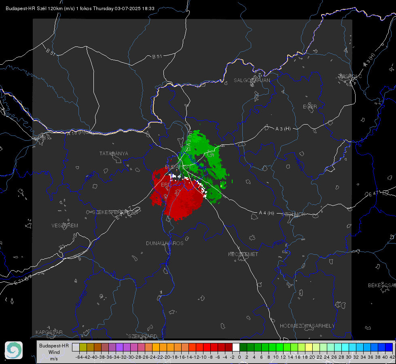Click the DUNAÚJVÁROS city label
The image size is (396, 364).
pyautogui.click(x=165, y=243)
